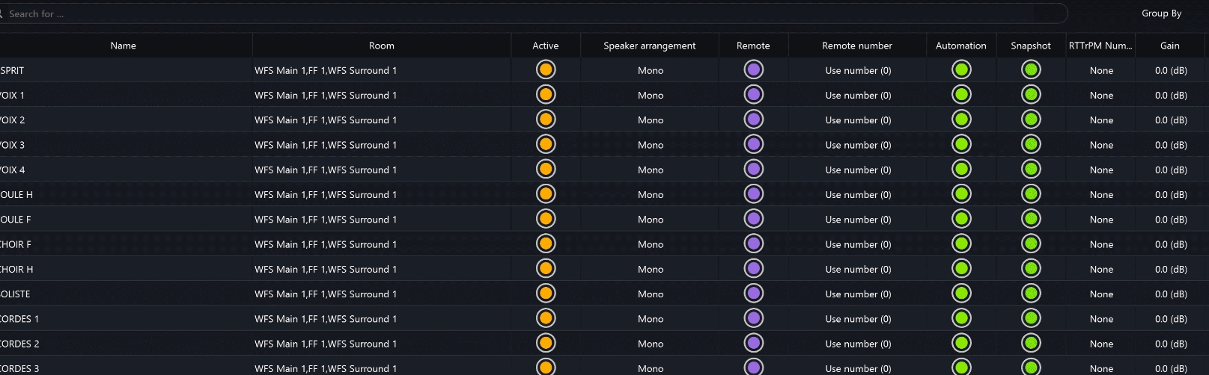Screen dimensions: 1209x375
Task: Focus the Search for field
Action: 532,13
